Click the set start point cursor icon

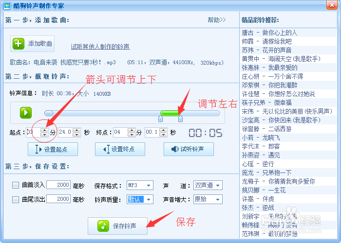pyautogui.click(x=38, y=149)
